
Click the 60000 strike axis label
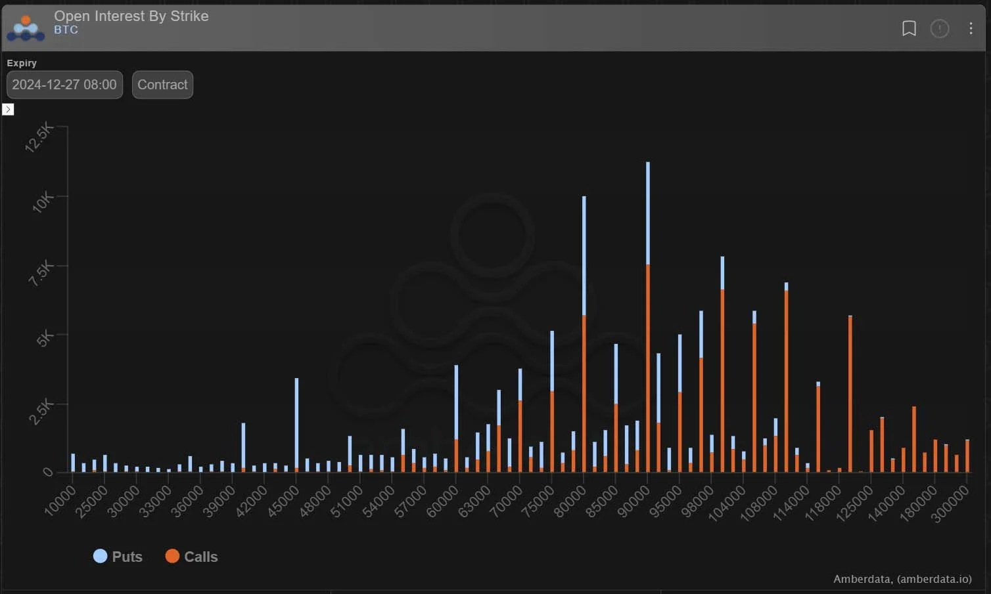442,502
